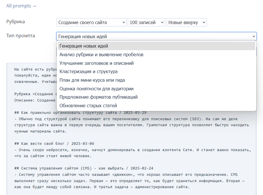Click paragraph starting 'Очень скоро нейросети'
The height and width of the screenshot is (195, 263).
(x=133, y=153)
